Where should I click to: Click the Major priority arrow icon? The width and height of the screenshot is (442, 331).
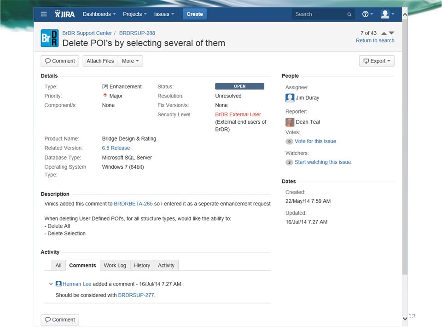[x=105, y=96]
